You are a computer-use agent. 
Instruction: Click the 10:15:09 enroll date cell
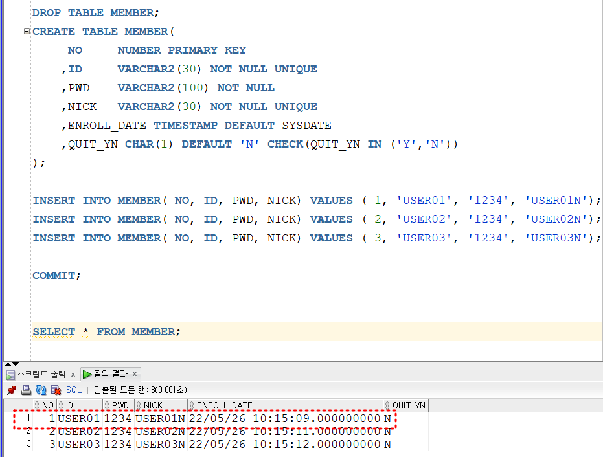tap(284, 418)
